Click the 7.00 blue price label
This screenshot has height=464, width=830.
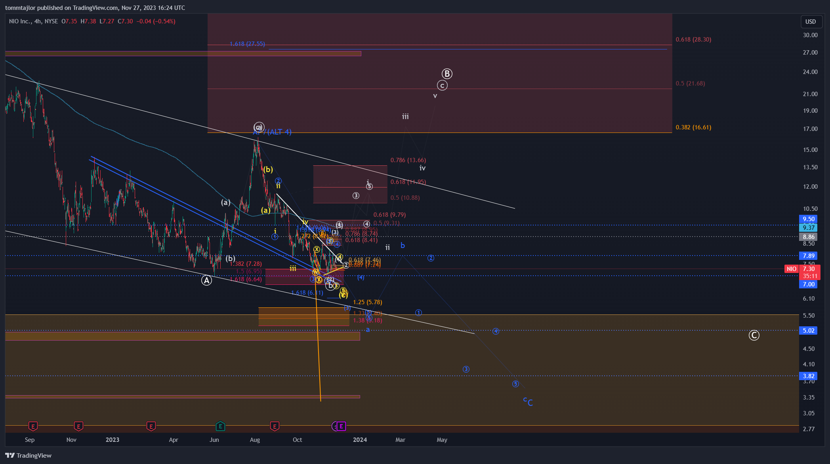pos(808,284)
